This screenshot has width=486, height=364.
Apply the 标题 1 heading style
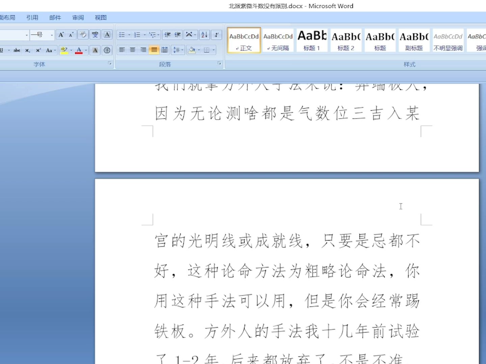click(x=312, y=40)
